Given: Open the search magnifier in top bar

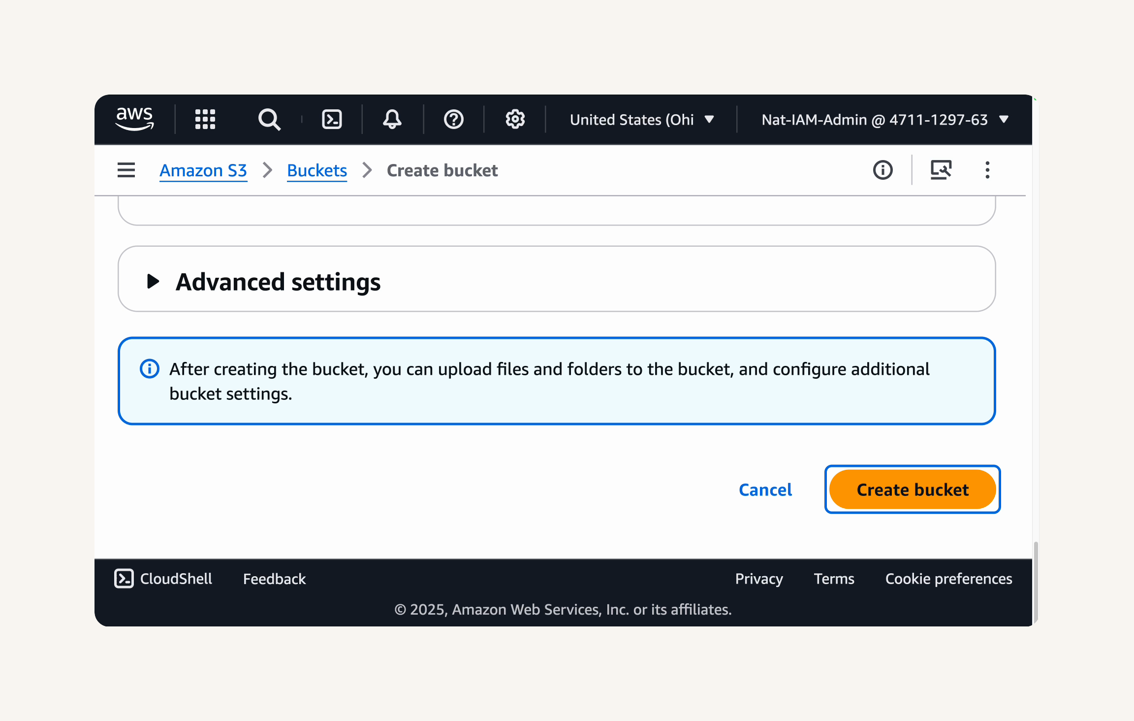Looking at the screenshot, I should (x=269, y=119).
